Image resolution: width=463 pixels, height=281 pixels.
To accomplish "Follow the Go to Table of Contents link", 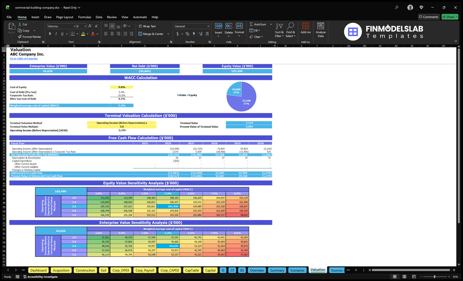I will (24, 59).
